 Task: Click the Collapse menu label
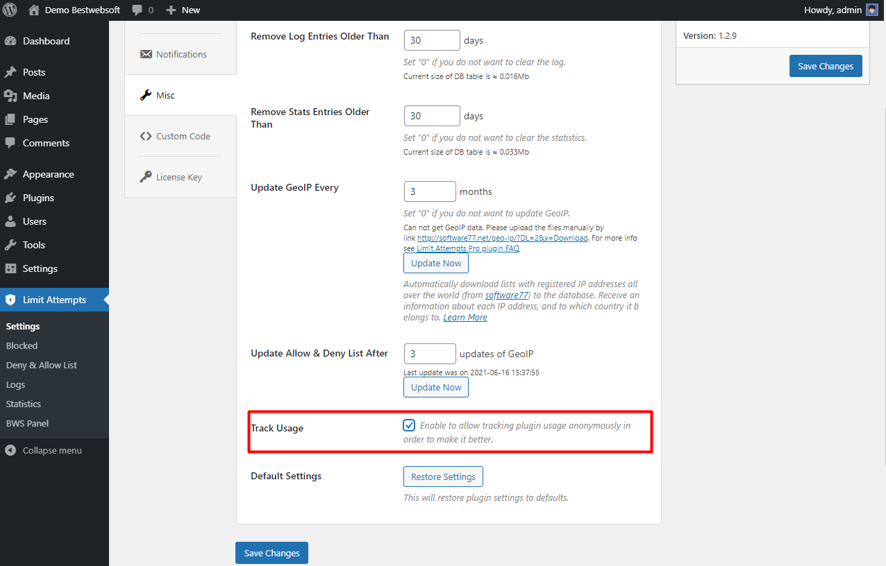52,450
